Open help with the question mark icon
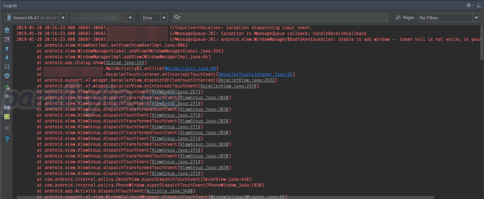Screen dimensions: 484x199 coord(7,139)
